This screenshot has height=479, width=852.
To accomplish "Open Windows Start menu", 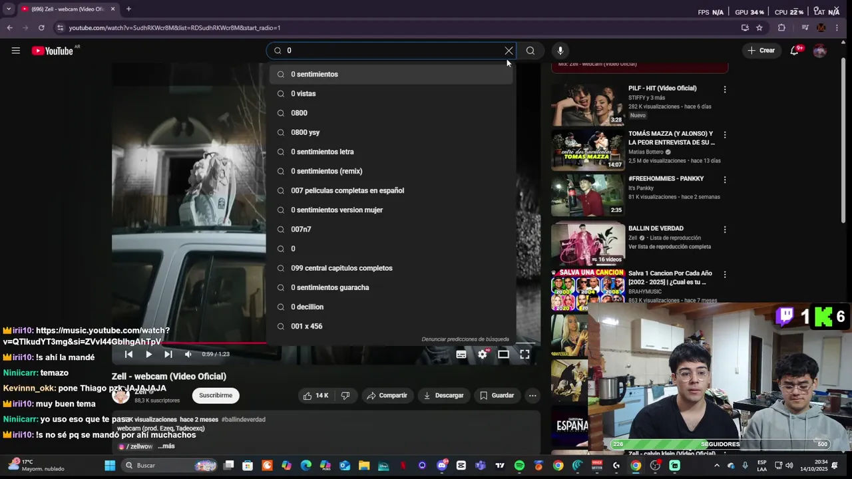I will point(110,466).
